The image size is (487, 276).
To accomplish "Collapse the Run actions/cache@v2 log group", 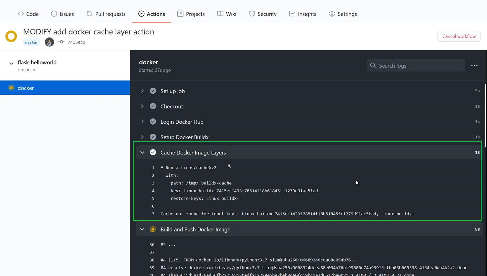I will 162,168.
